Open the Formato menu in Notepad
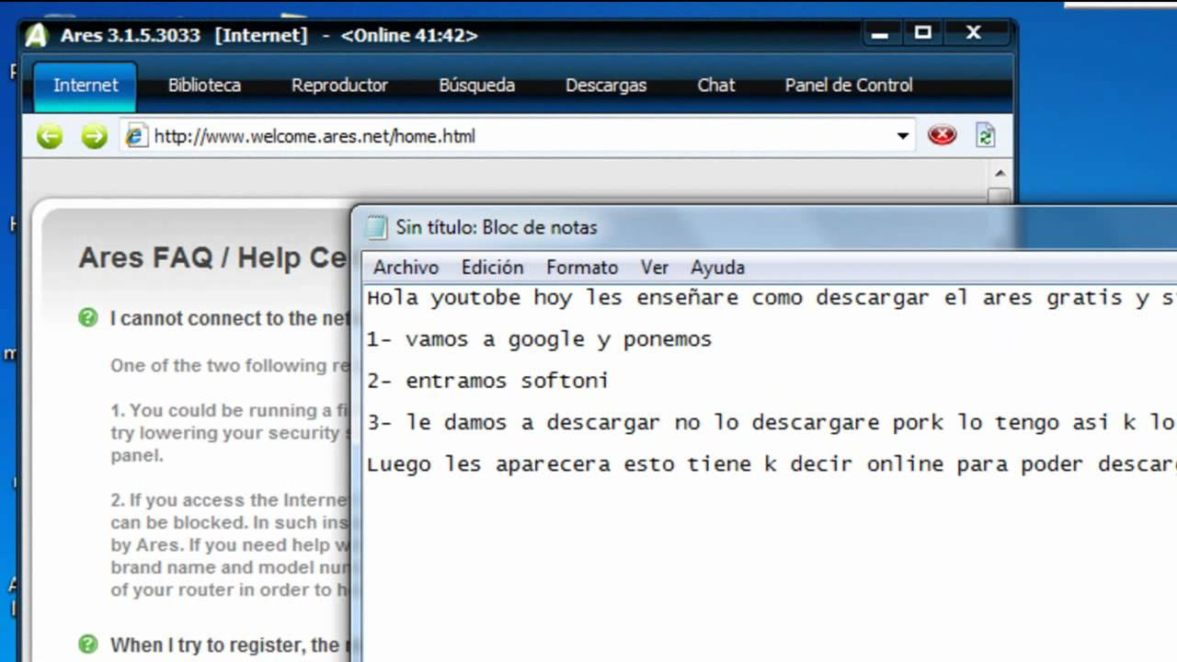The width and height of the screenshot is (1177, 662). pos(582,268)
